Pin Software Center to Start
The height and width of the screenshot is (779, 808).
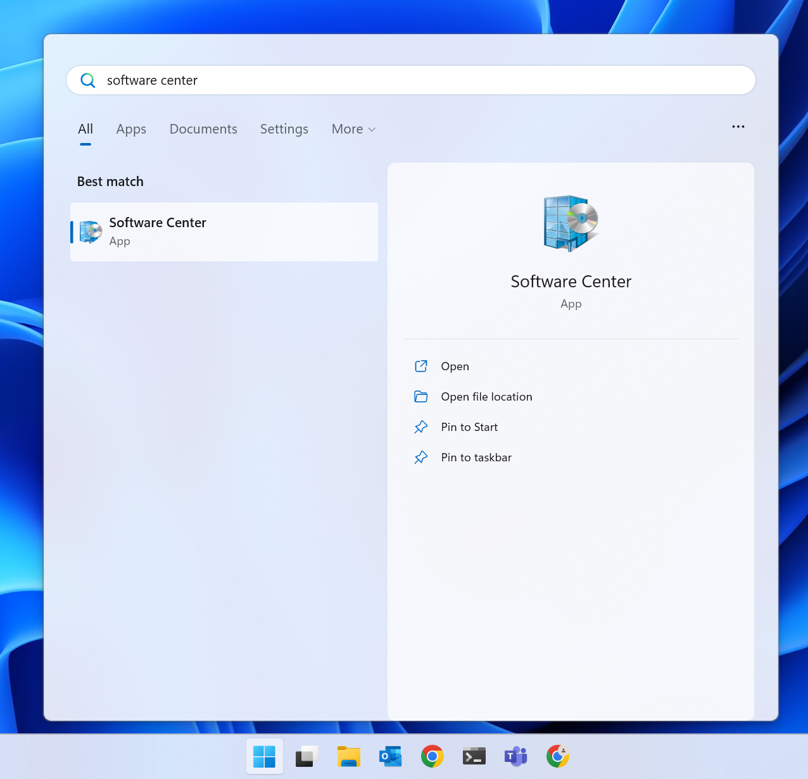click(469, 427)
